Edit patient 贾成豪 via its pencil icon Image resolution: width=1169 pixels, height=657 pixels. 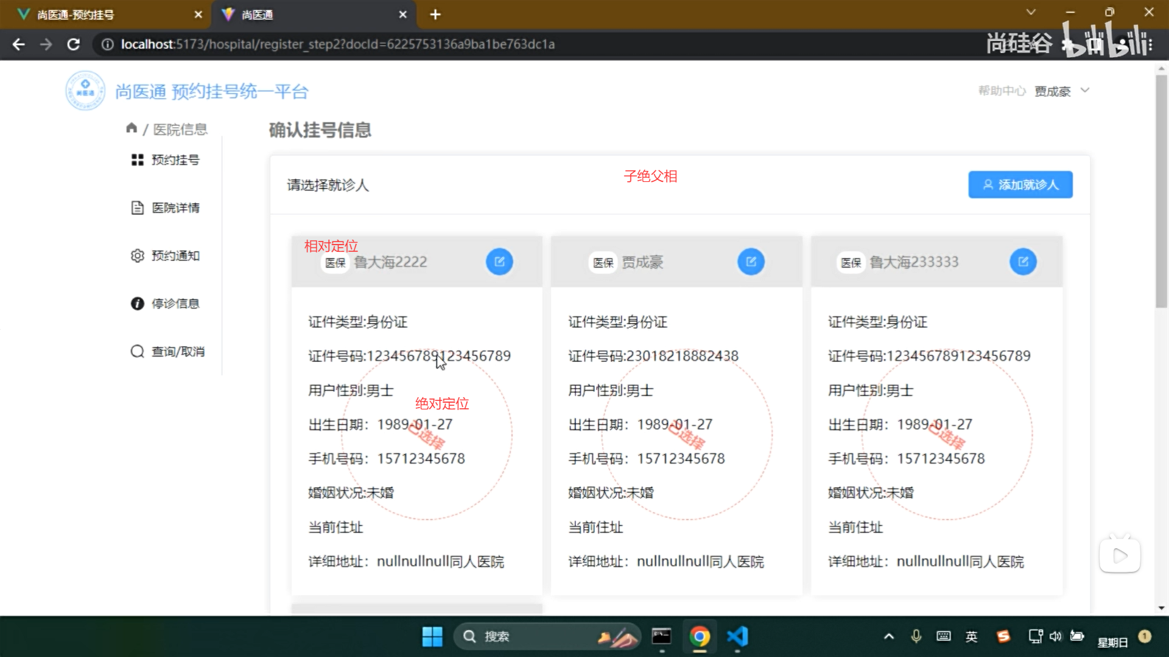[x=751, y=262]
